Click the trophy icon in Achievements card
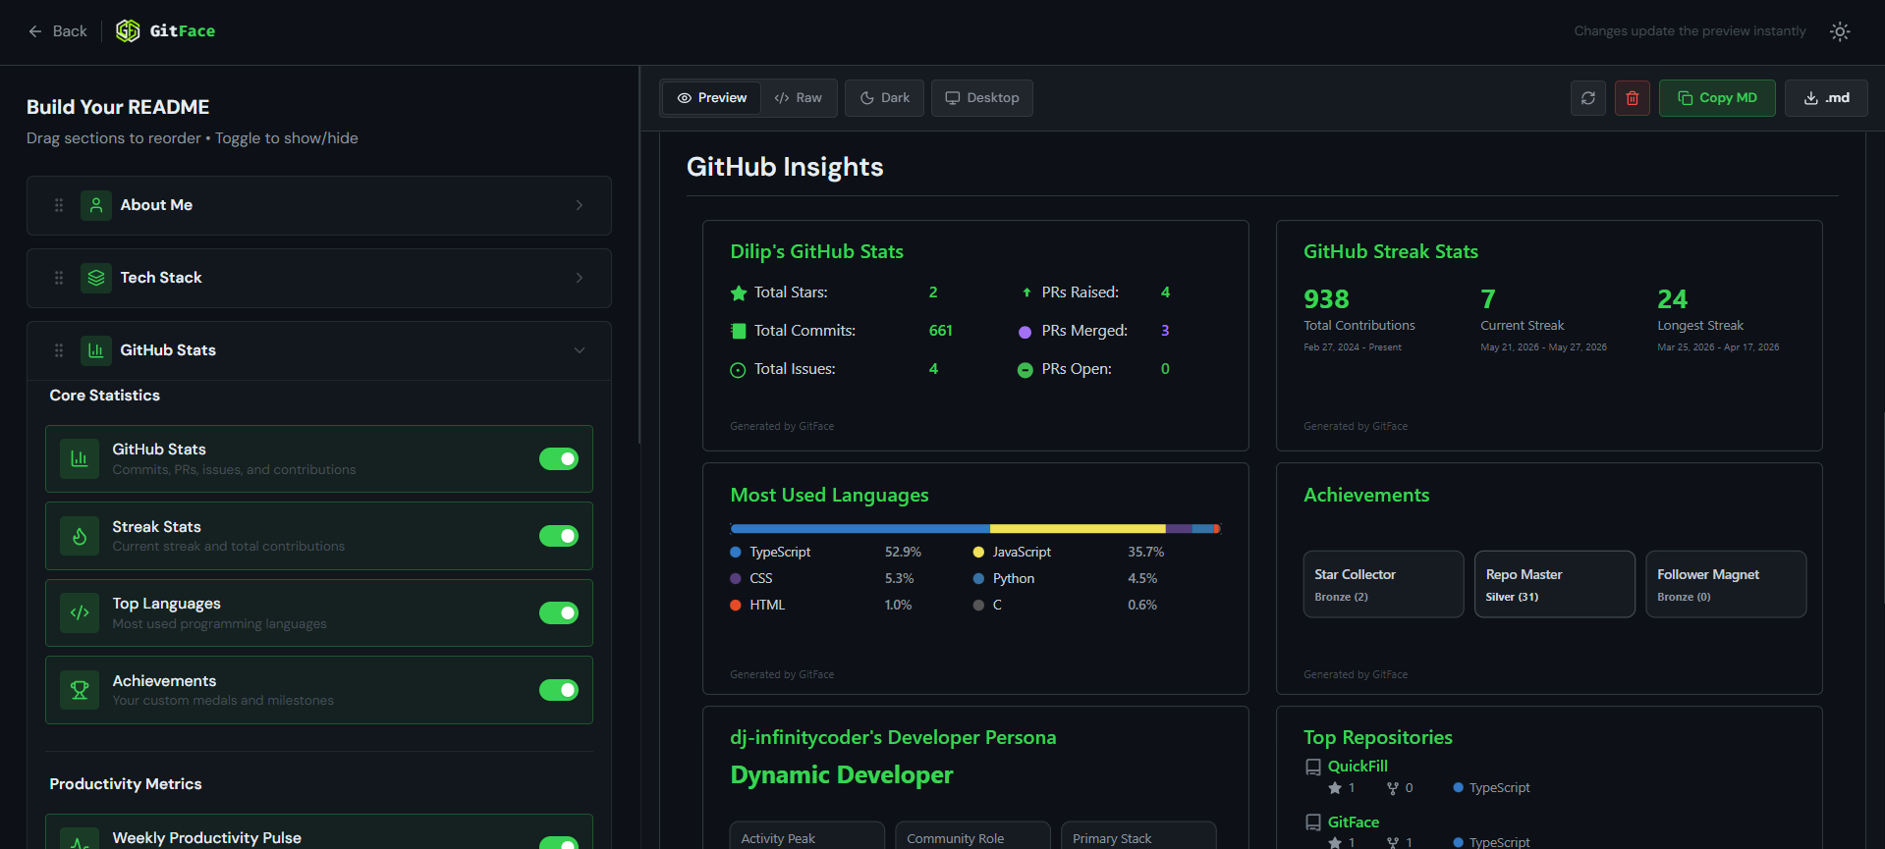This screenshot has width=1885, height=849. pos(80,690)
